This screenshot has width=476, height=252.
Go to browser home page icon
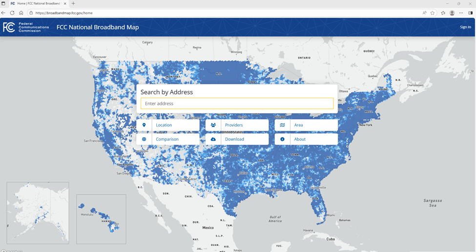coord(21,13)
